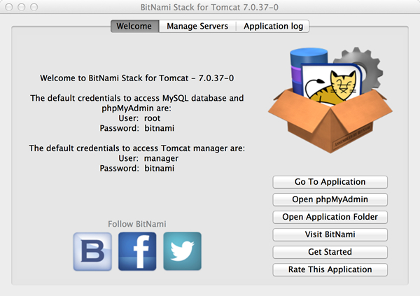Click Open phpMyAdmin button
The width and height of the screenshot is (420, 296).
tap(330, 199)
